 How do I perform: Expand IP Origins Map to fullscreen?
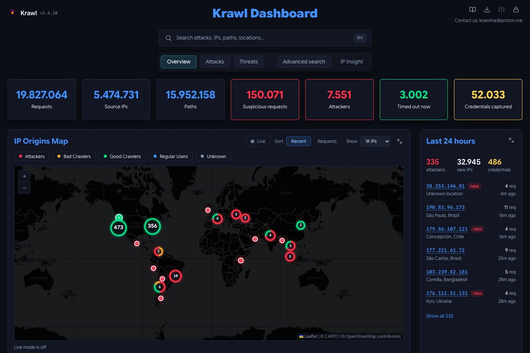click(400, 141)
